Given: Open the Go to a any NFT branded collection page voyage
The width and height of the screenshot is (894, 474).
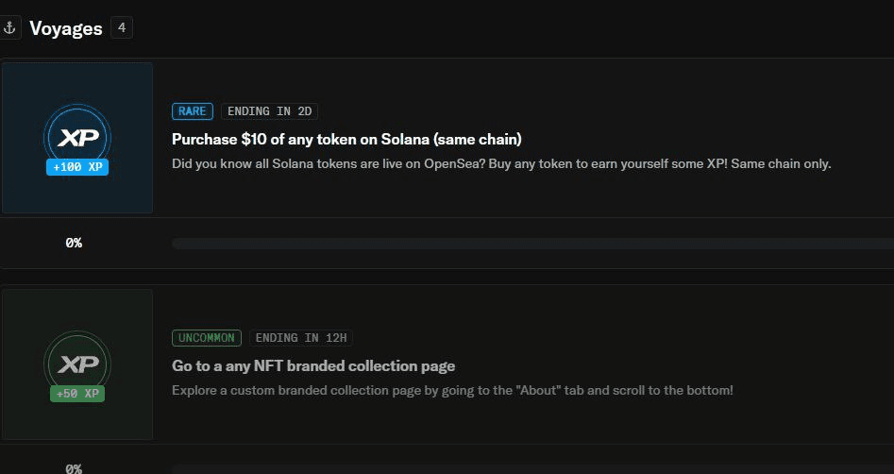Looking at the screenshot, I should (x=313, y=365).
